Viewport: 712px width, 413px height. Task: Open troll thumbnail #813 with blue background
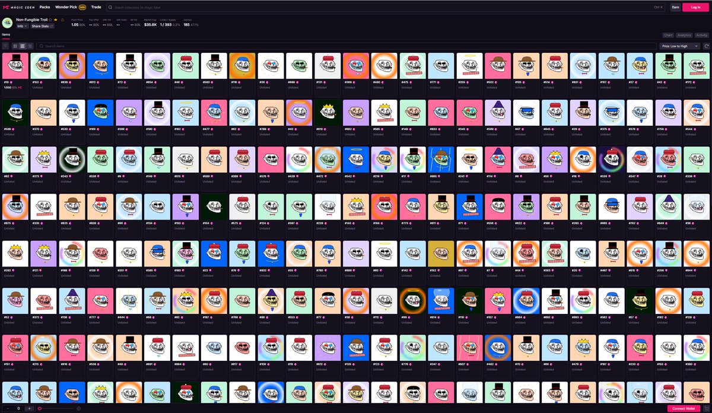tap(100, 66)
